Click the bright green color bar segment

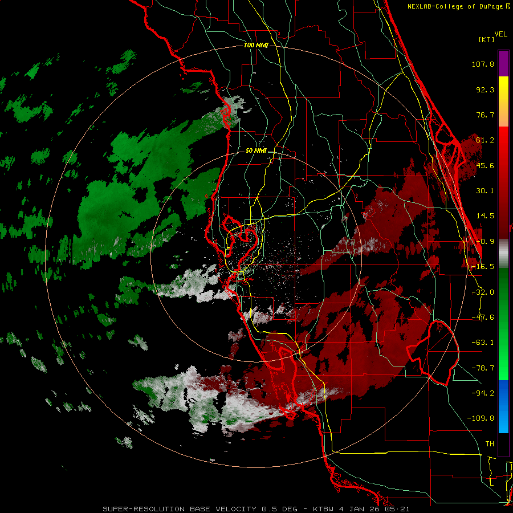tap(503, 324)
